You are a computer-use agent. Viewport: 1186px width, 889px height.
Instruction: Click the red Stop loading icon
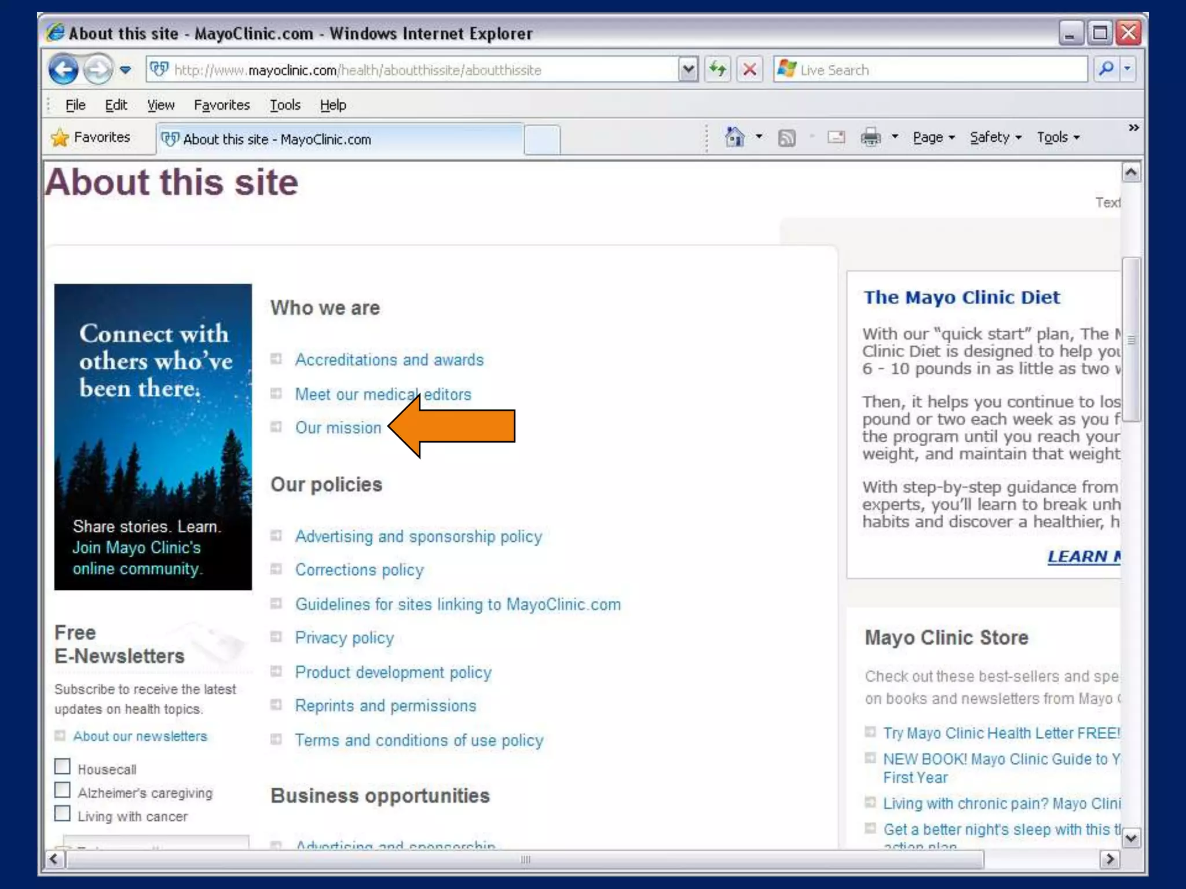pyautogui.click(x=749, y=70)
